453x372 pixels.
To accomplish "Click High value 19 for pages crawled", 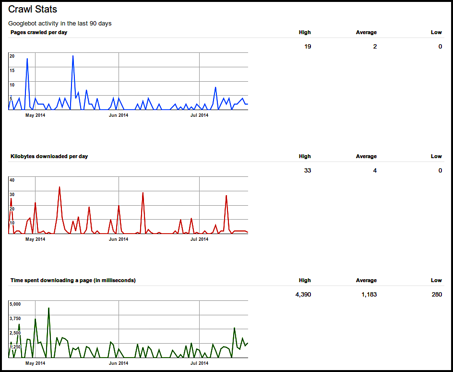I will [x=308, y=47].
